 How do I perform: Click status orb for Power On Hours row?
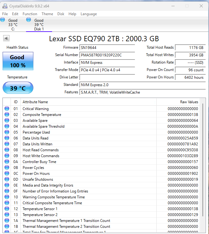7,173
